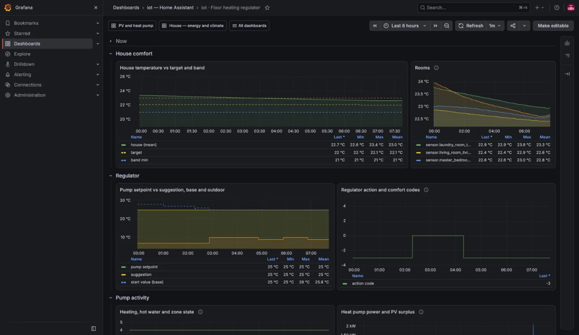Open the PV and heat pump dashboard link

[132, 26]
